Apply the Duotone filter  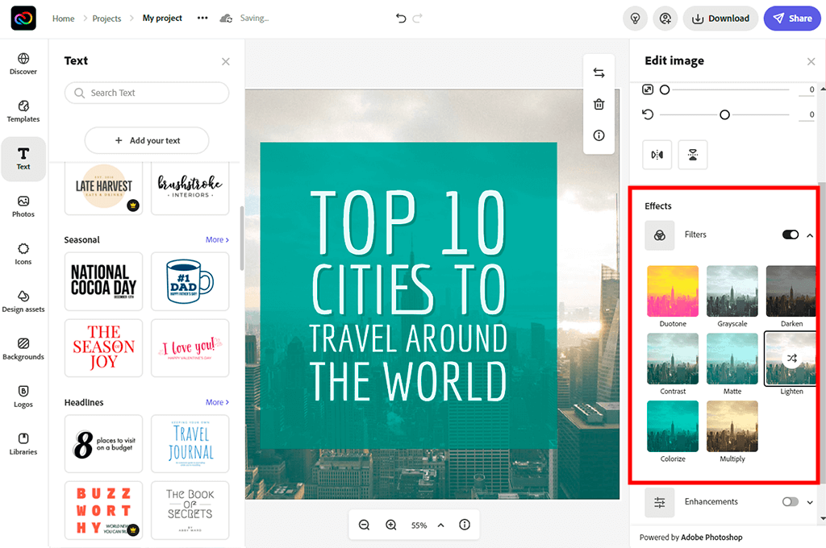673,291
